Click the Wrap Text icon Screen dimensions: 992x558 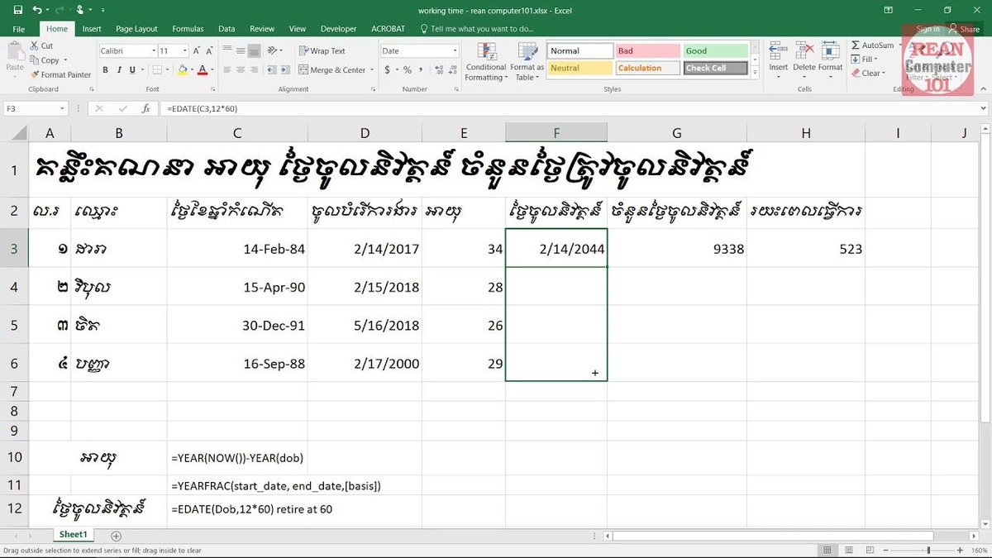pyautogui.click(x=304, y=50)
